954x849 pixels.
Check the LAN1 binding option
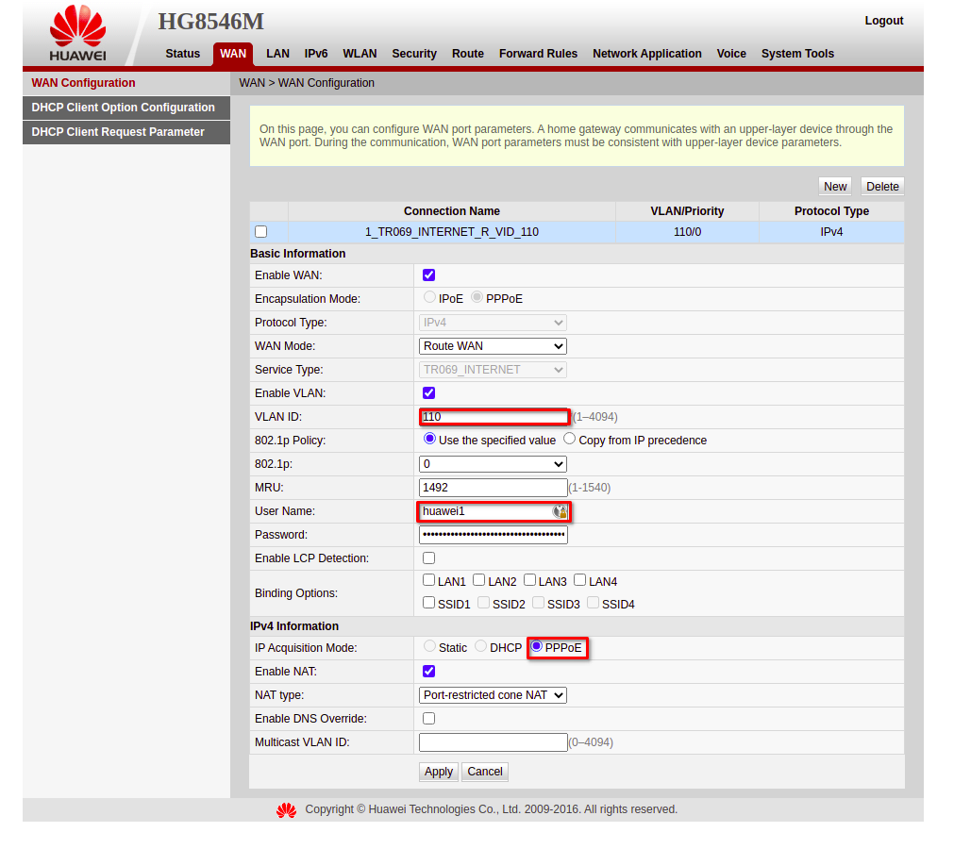pos(429,581)
